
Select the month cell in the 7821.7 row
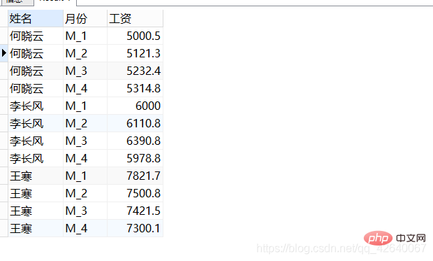pos(85,176)
